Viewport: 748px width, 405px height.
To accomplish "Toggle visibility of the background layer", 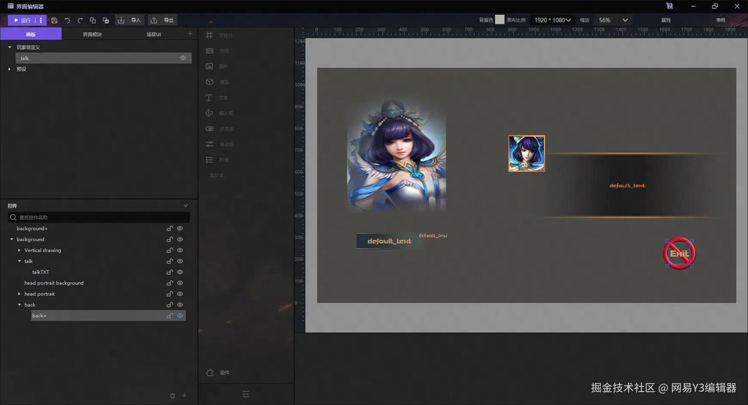I will [180, 239].
